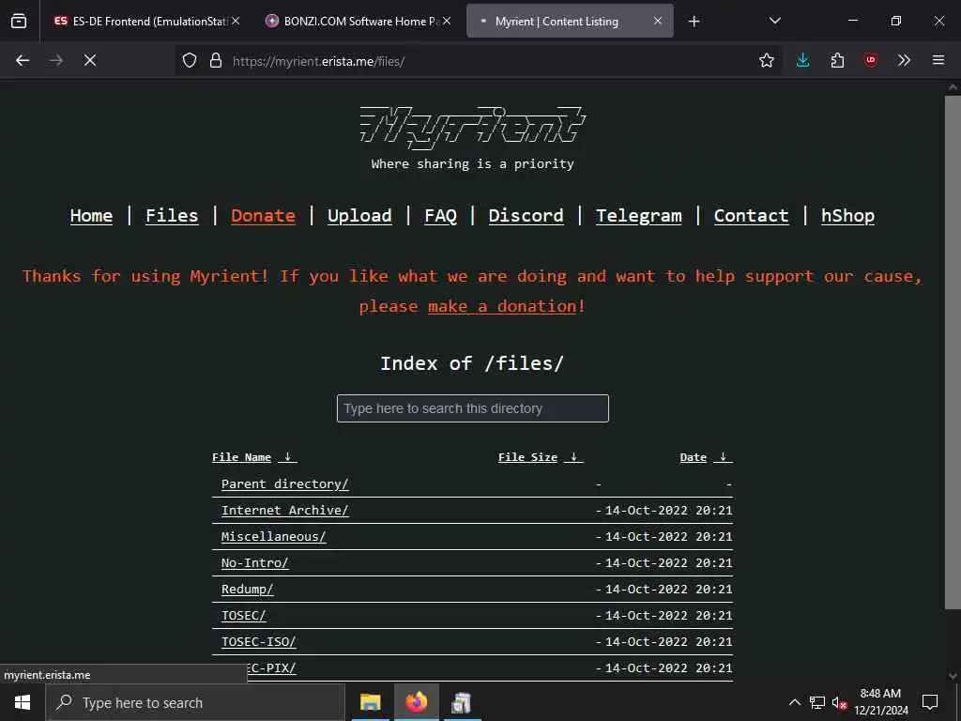961x721 pixels.
Task: Click the taskbar search box
Action: coord(195,702)
